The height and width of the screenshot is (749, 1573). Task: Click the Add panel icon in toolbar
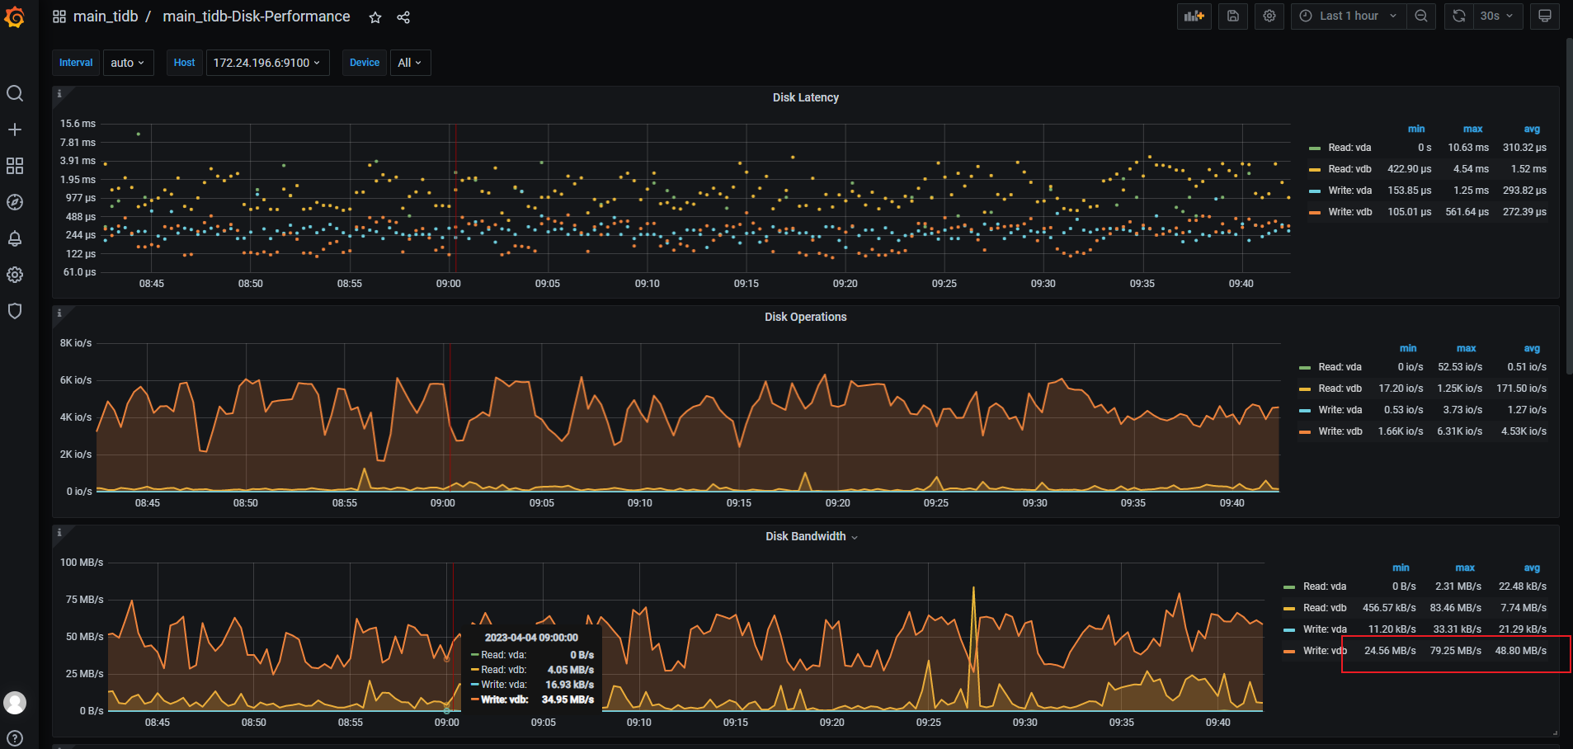1194,16
